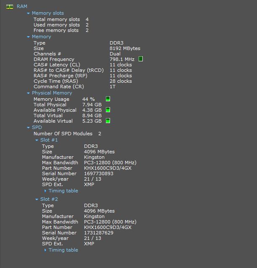Select the RAS# Precharge (tRP) label

coord(60,76)
